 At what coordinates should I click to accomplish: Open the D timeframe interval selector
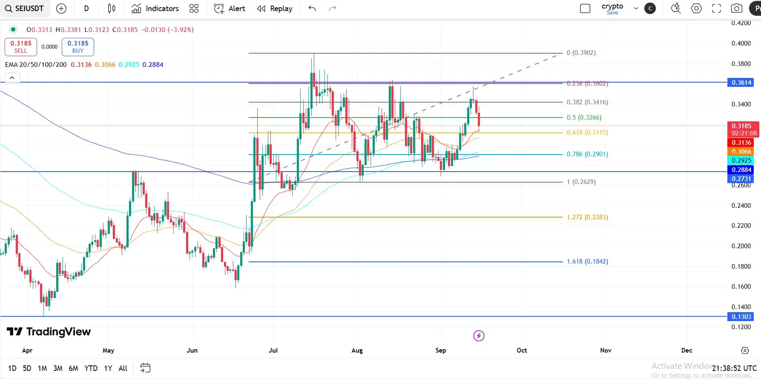tap(86, 9)
